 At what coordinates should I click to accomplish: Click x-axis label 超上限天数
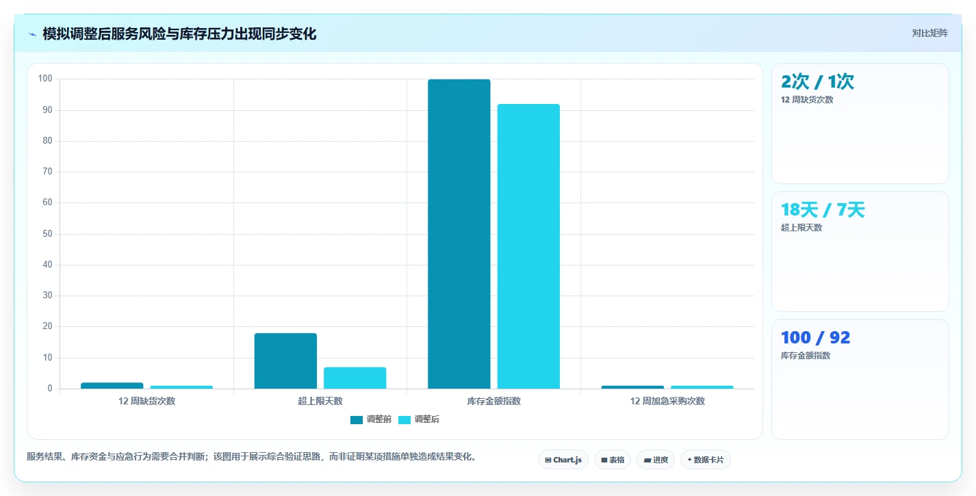[320, 401]
